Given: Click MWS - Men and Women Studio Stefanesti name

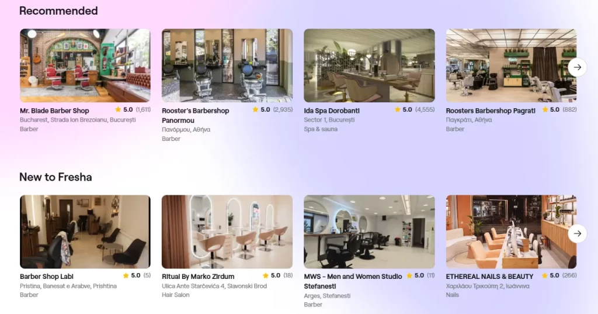Looking at the screenshot, I should click(x=353, y=281).
